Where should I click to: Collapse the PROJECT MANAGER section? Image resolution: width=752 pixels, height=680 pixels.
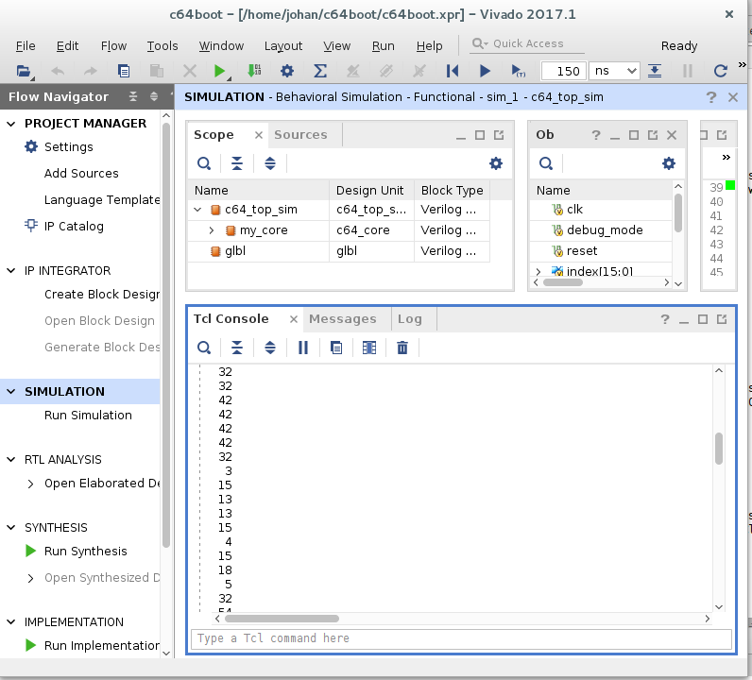pyautogui.click(x=11, y=124)
